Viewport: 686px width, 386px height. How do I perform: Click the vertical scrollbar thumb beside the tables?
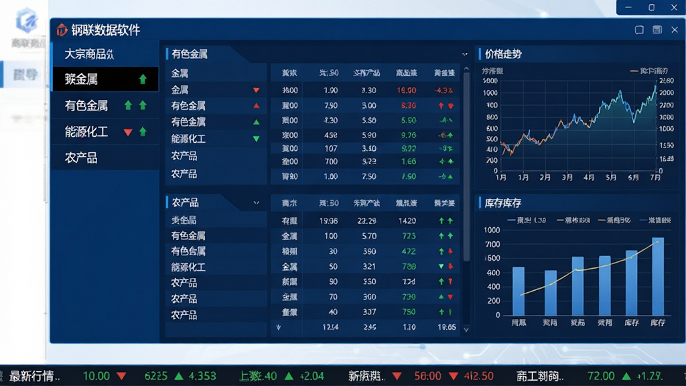[x=466, y=166]
